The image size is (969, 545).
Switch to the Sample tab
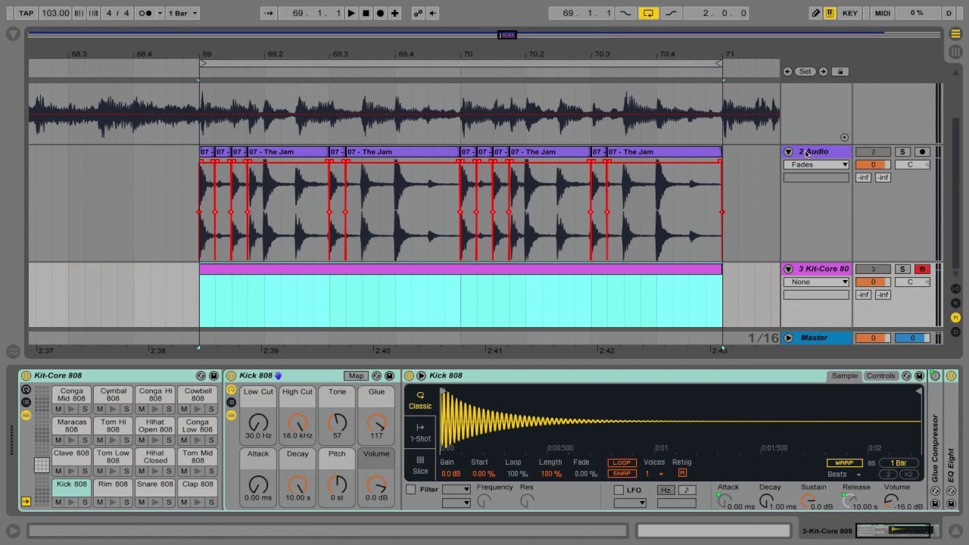[x=845, y=375]
